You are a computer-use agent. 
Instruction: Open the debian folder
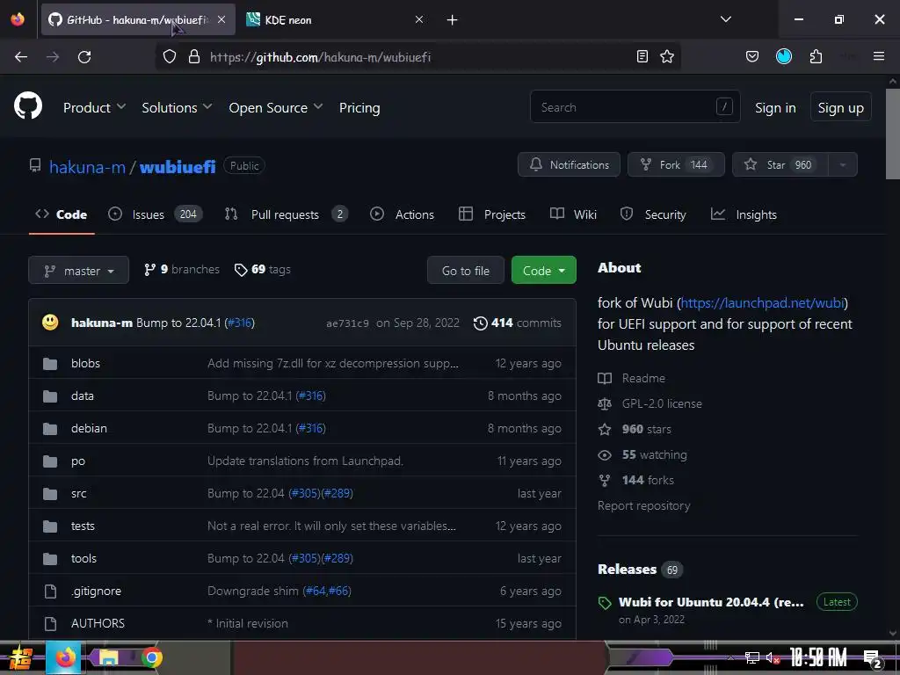89,428
